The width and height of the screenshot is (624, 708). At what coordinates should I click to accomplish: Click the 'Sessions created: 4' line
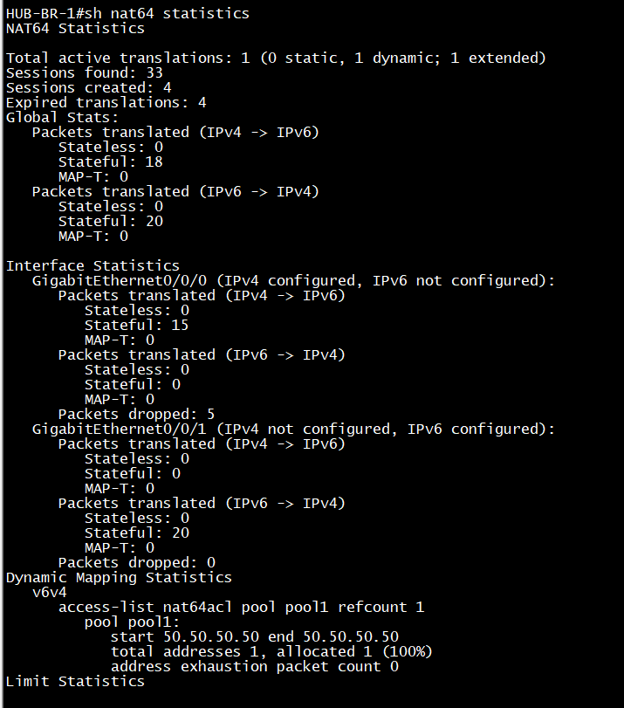pos(88,87)
